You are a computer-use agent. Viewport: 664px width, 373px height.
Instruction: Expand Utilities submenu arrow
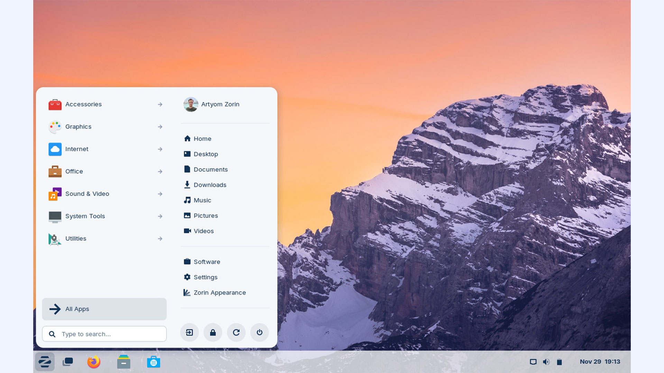pos(160,239)
